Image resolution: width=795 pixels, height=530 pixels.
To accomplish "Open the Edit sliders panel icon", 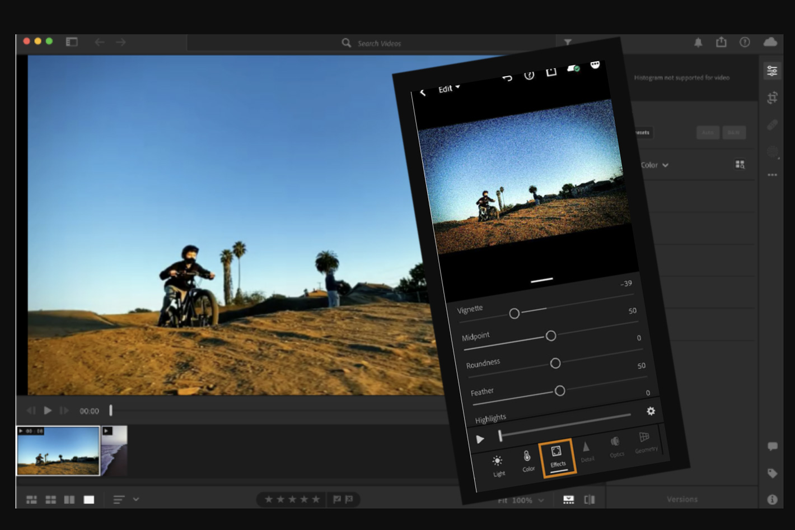I will click(772, 71).
